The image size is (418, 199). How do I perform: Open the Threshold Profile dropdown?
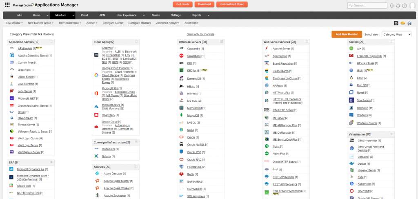coord(70,23)
